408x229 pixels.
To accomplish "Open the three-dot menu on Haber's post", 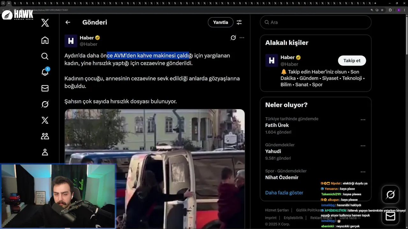I will pyautogui.click(x=242, y=38).
